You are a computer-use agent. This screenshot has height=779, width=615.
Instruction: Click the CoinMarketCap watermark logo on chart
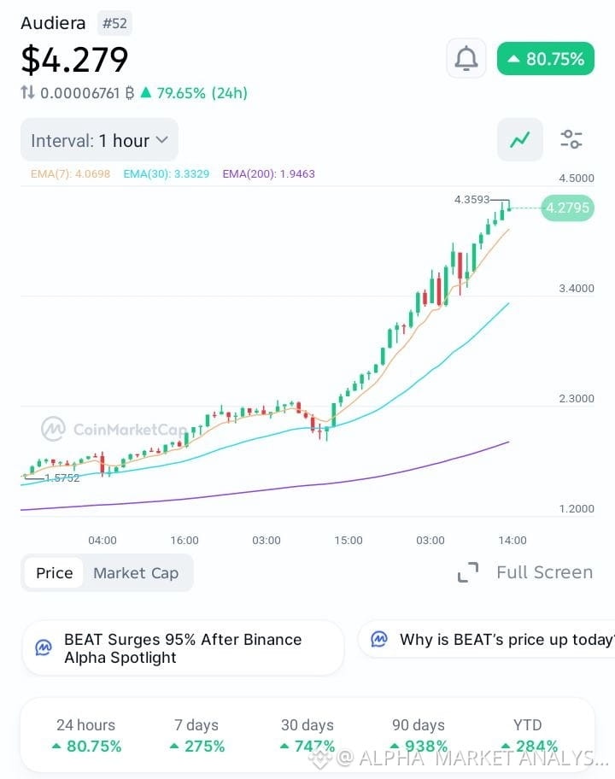pyautogui.click(x=53, y=429)
